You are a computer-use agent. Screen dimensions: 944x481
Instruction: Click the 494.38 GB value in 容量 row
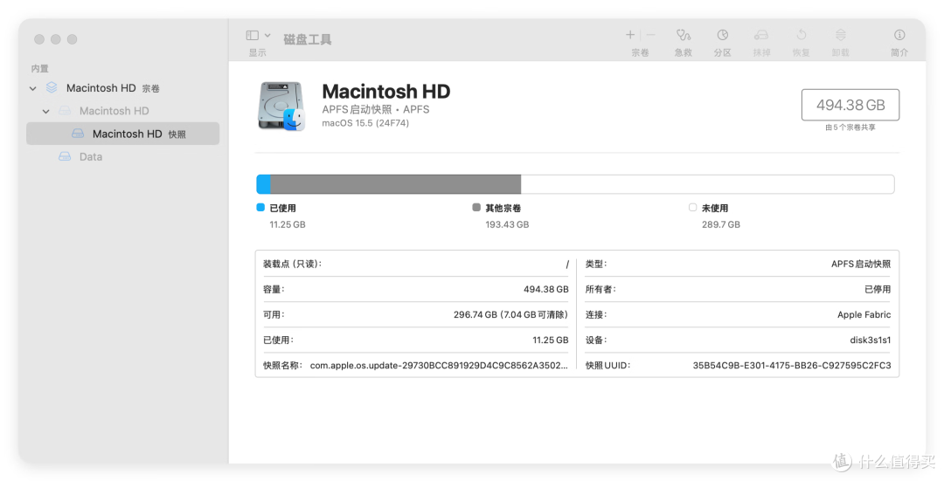546,289
